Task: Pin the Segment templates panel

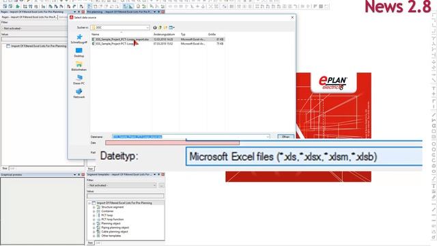Action: (x=159, y=175)
